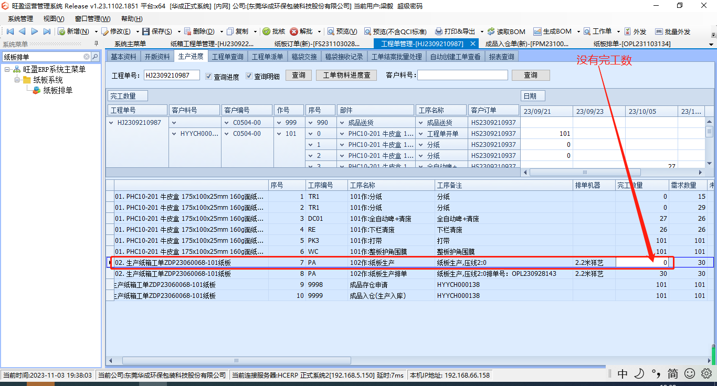Click 删除 (delete) toolbar button

(199, 31)
